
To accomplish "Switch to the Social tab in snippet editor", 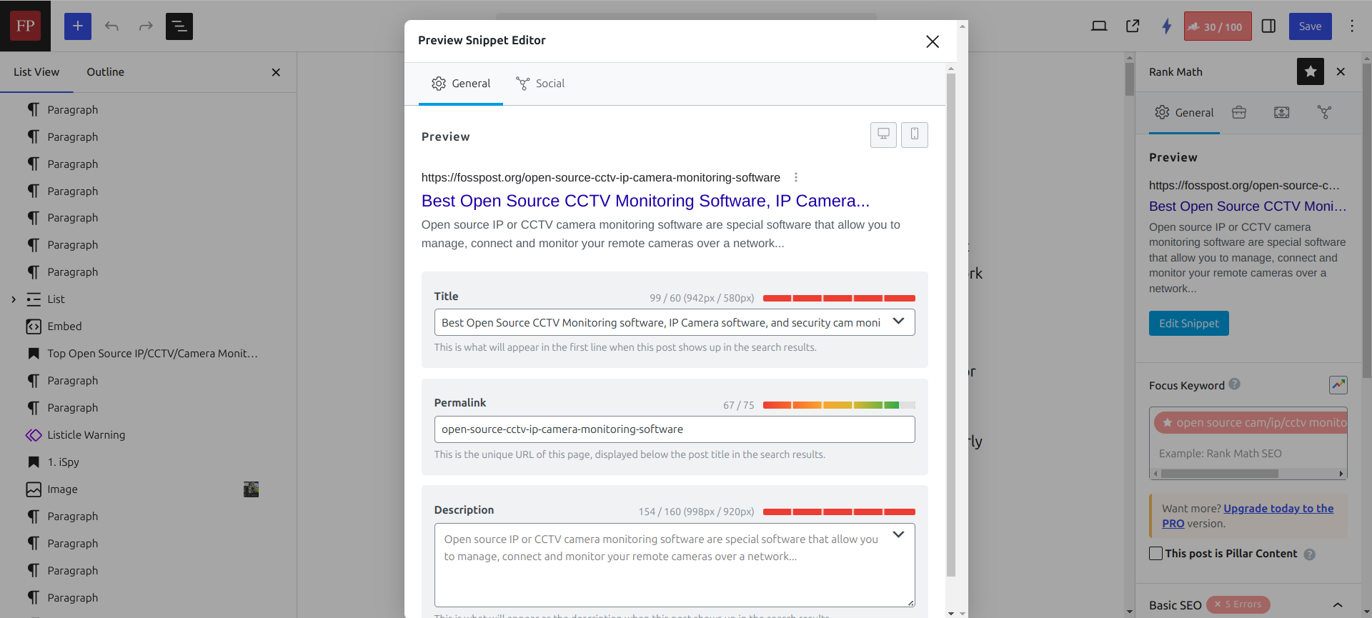I will pyautogui.click(x=540, y=84).
